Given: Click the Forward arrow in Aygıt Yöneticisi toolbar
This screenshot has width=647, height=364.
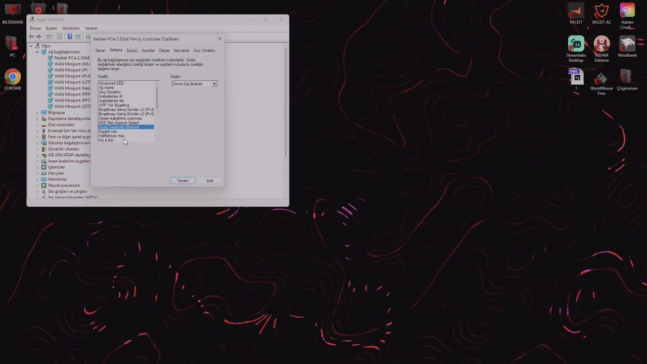Looking at the screenshot, I should pyautogui.click(x=39, y=37).
